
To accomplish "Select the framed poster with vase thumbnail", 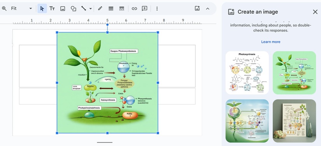I will point(294,121).
